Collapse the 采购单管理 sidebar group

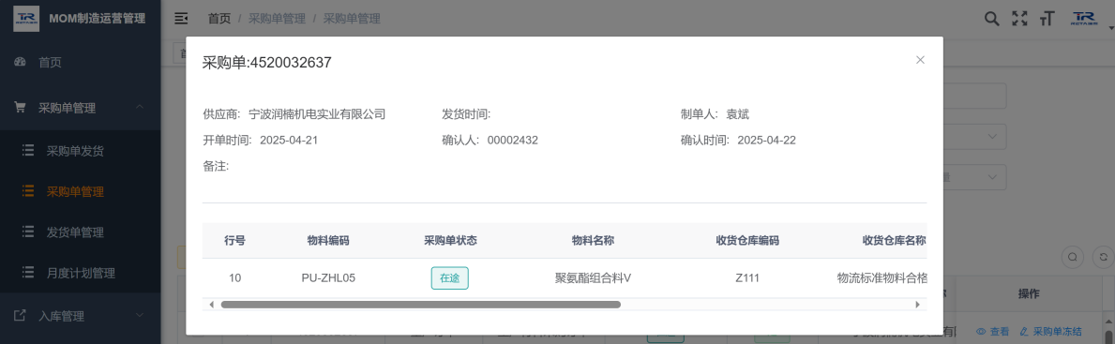coord(81,107)
